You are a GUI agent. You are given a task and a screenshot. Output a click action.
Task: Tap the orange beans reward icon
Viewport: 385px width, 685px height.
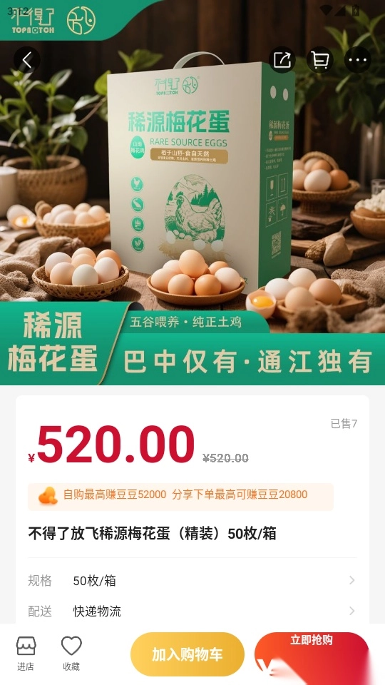48,496
